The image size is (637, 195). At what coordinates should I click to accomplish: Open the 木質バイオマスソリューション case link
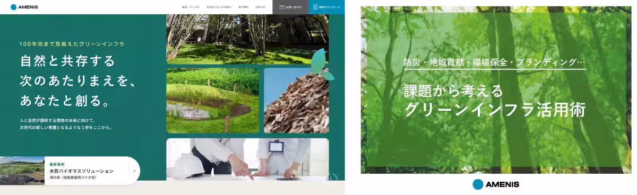coord(81,171)
